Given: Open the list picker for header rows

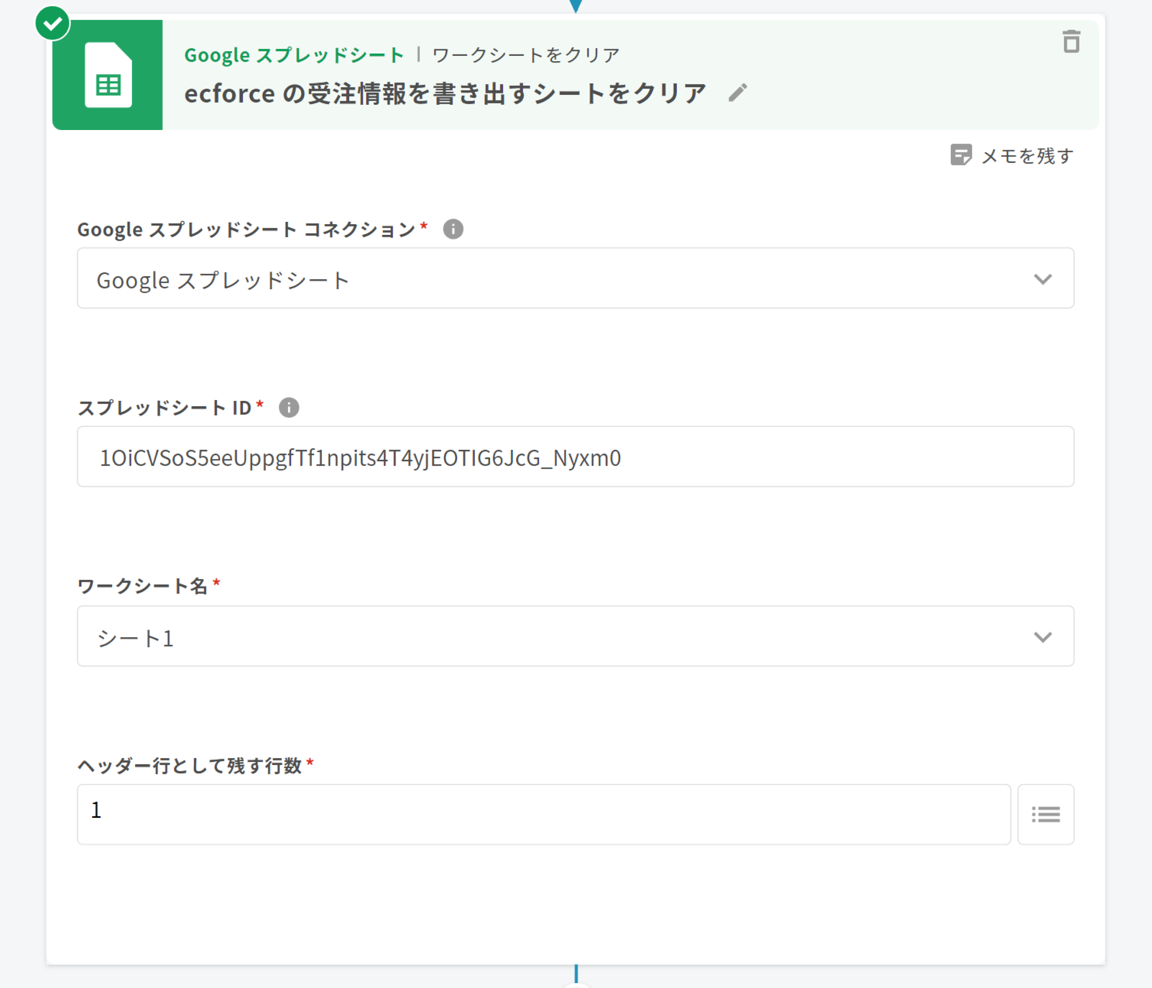Looking at the screenshot, I should pyautogui.click(x=1045, y=814).
